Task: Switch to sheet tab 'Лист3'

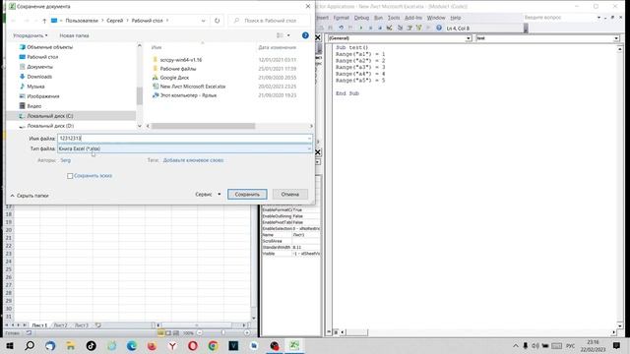Action: [81, 325]
